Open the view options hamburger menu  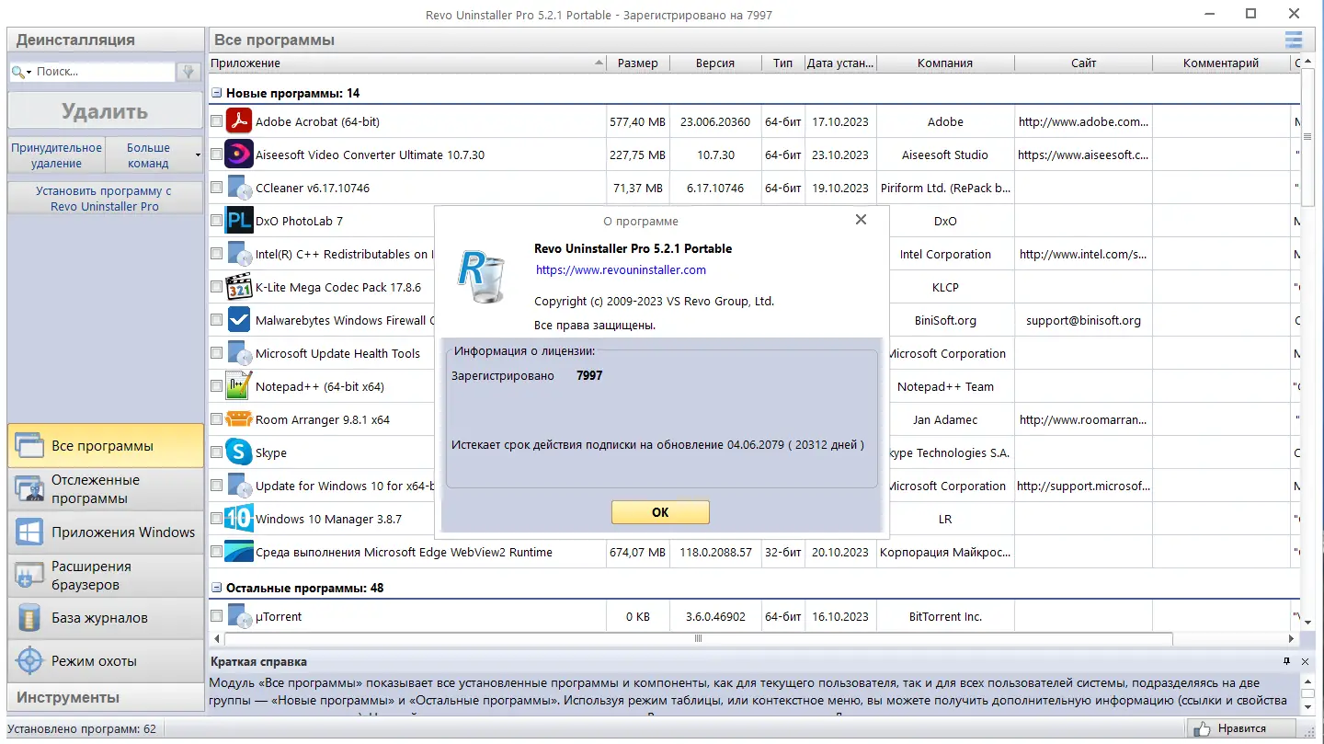click(1294, 40)
